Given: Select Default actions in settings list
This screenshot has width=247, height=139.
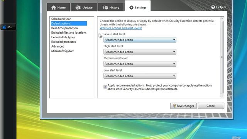Looking at the screenshot, I should point(69,24).
